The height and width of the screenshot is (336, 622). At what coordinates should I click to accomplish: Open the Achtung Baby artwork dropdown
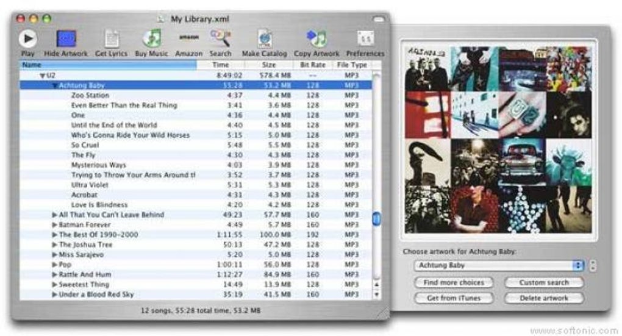point(499,265)
